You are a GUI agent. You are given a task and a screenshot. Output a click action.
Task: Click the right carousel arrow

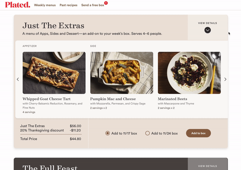point(225,79)
